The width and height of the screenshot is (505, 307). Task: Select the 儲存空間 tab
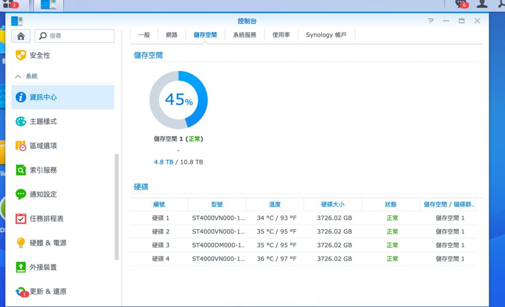click(205, 35)
